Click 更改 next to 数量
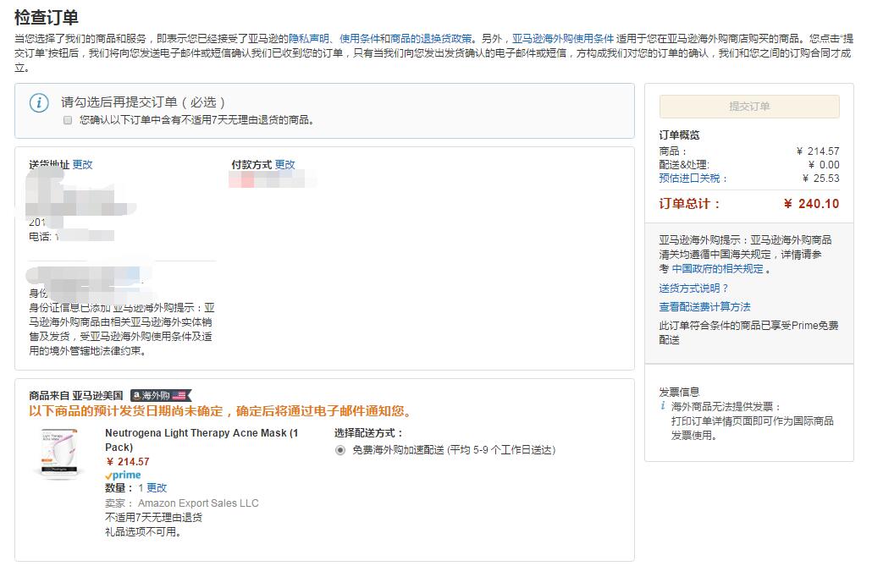The image size is (872, 566). pyautogui.click(x=157, y=487)
